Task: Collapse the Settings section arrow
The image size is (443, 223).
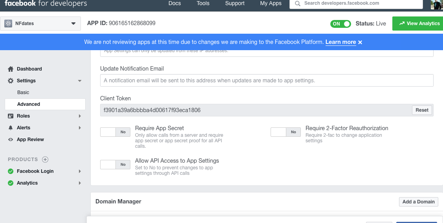Action: click(x=80, y=81)
